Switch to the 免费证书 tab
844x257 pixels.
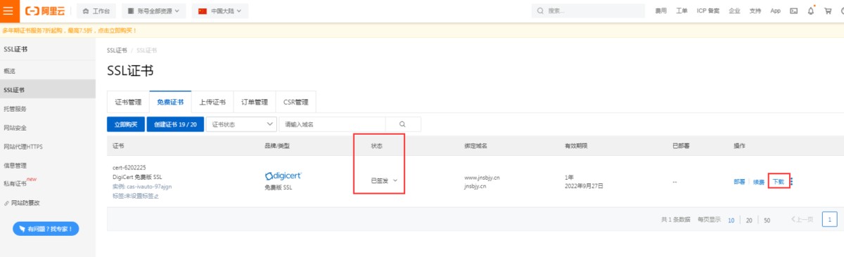pyautogui.click(x=170, y=102)
